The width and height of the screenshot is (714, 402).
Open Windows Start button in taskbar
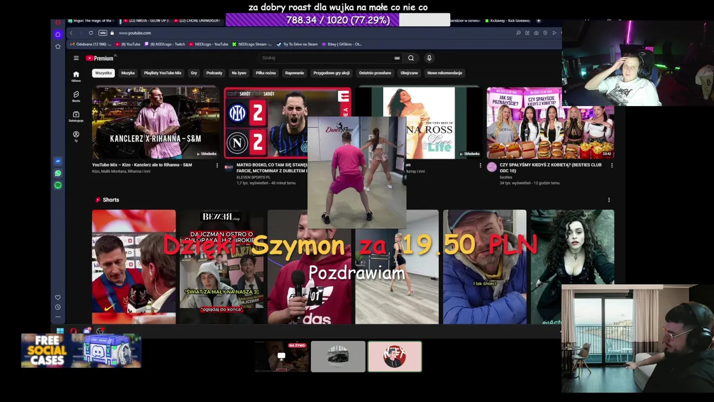coord(60,331)
